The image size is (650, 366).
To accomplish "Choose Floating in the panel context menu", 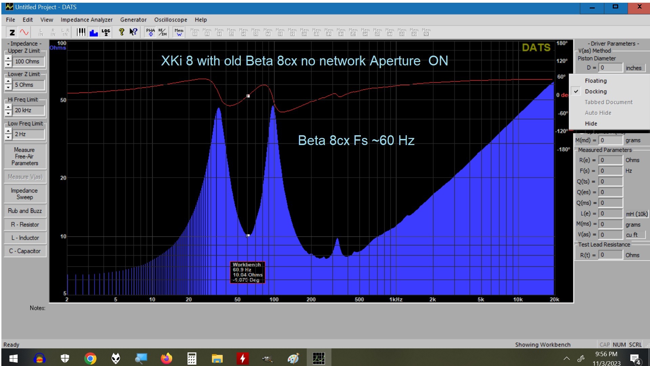I will point(609,81).
